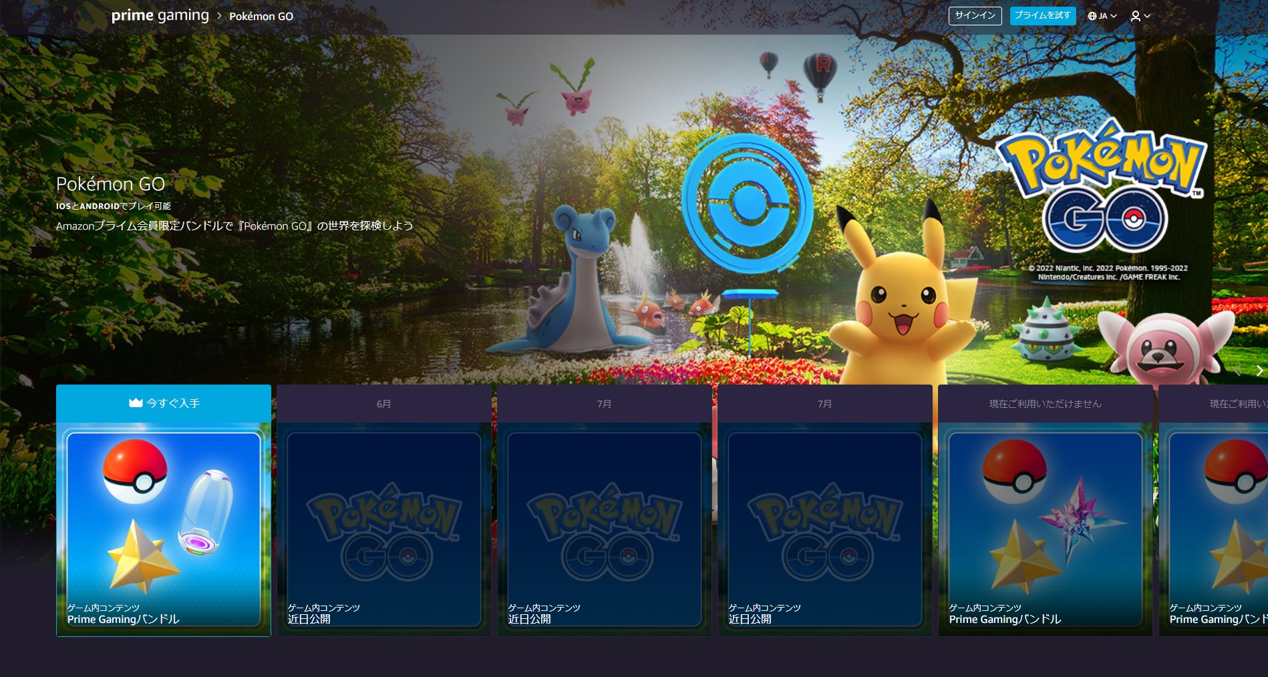Click the prime gaming logo
1268x677 pixels.
click(x=160, y=15)
